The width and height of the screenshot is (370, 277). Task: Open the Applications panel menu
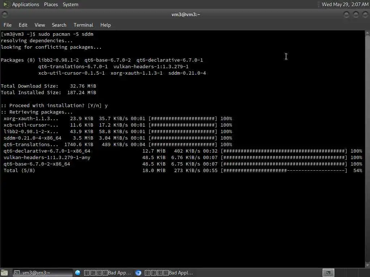pyautogui.click(x=26, y=4)
